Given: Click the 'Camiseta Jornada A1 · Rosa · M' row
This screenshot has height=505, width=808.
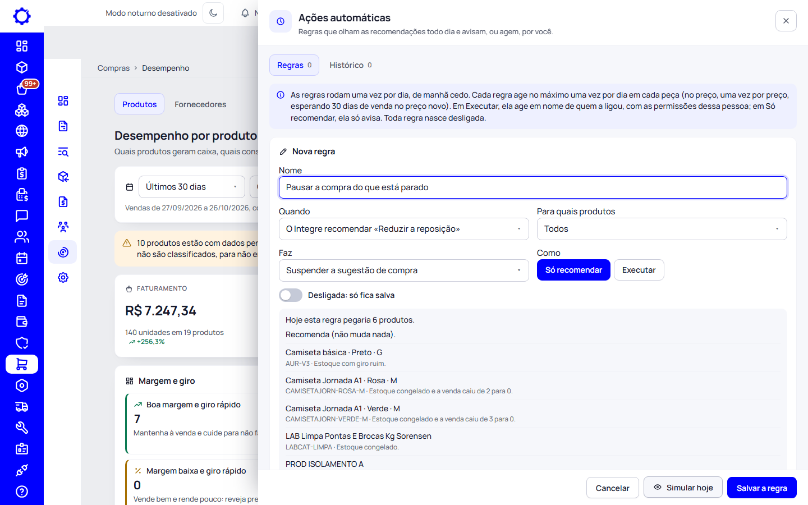Looking at the screenshot, I should (532, 385).
